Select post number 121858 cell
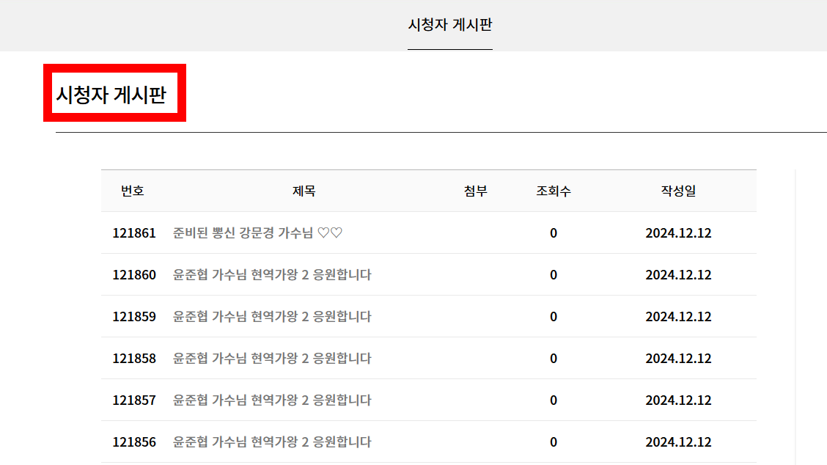This screenshot has width=827, height=465. tap(134, 358)
